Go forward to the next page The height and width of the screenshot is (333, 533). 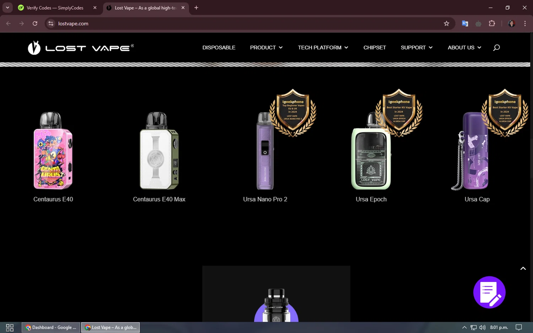22,23
